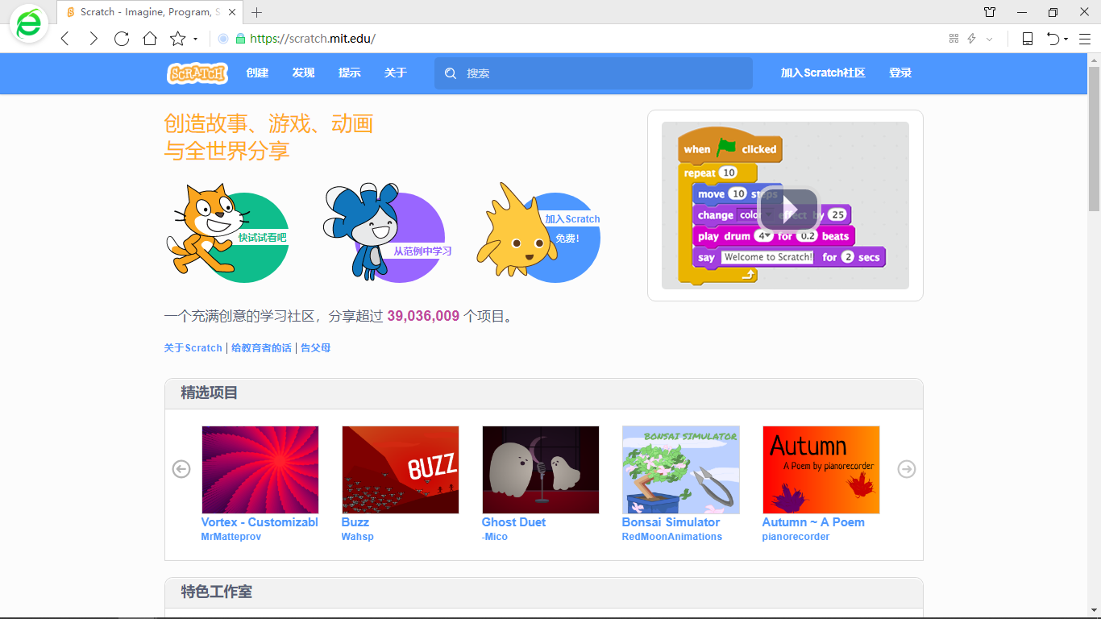1101x619 pixels.
Task: Close the Scratch browser tab
Action: (233, 12)
